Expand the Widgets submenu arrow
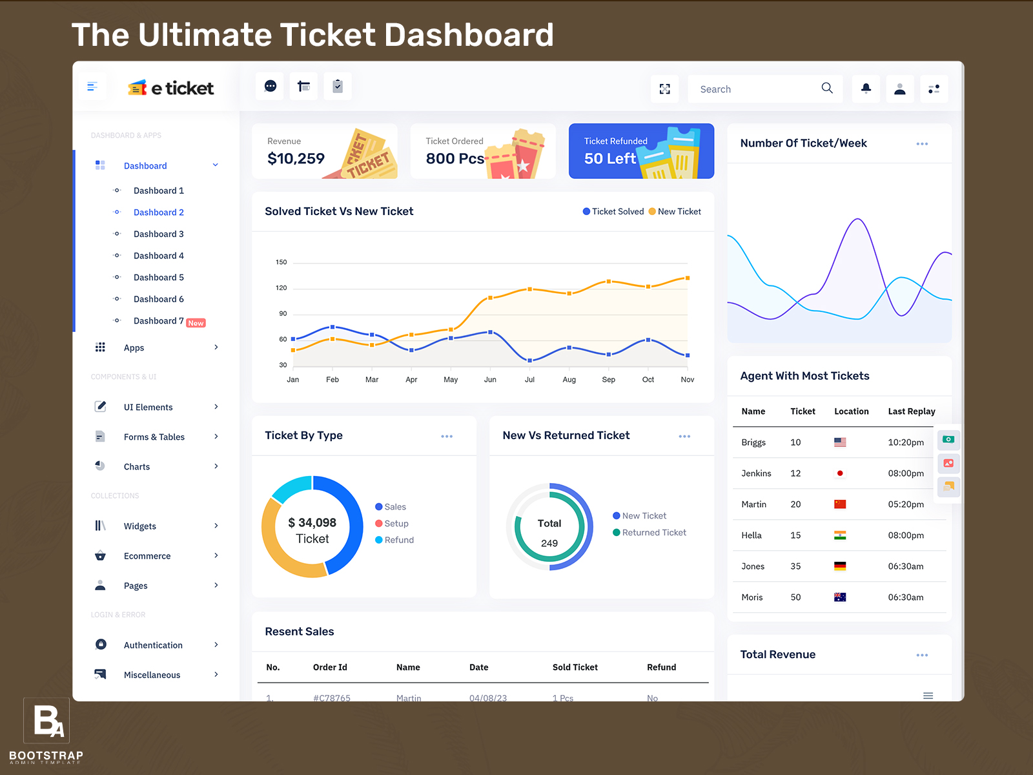1033x775 pixels. coord(216,526)
